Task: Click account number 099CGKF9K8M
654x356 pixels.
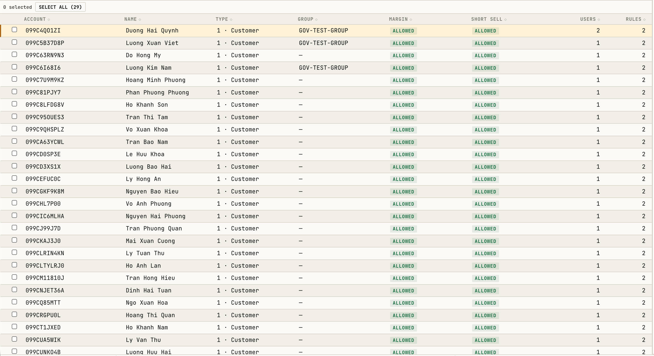Action: (x=45, y=192)
